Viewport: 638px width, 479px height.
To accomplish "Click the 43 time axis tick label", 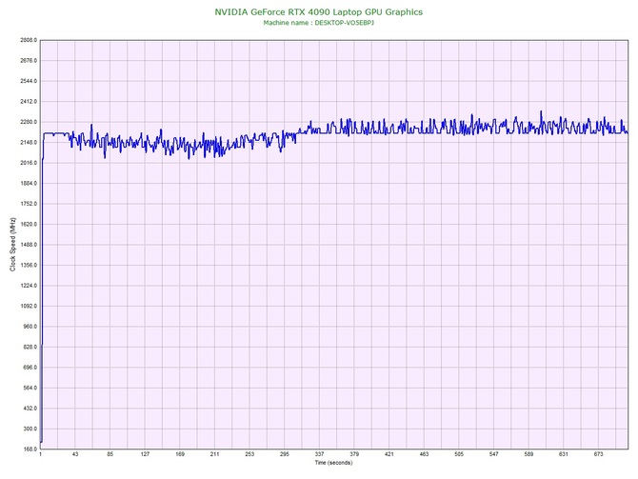I will point(75,454).
